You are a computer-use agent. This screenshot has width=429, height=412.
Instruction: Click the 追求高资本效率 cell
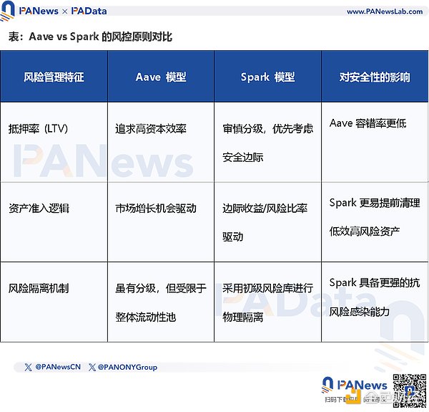(x=150, y=129)
